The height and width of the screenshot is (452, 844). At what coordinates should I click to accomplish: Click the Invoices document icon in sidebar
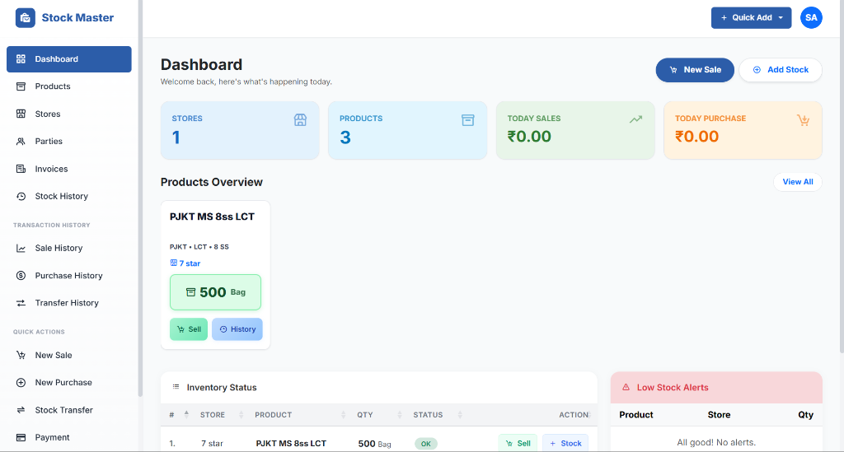click(x=21, y=169)
